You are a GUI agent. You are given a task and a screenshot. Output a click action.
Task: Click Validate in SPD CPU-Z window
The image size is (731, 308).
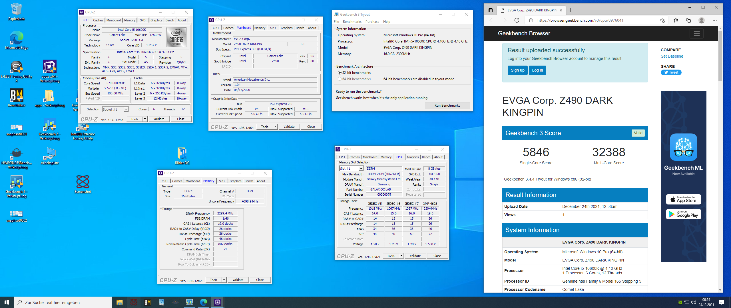[x=415, y=256]
